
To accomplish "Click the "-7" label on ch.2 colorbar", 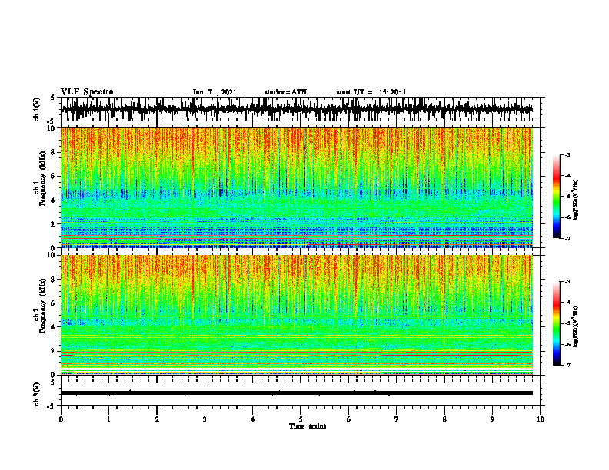I will (567, 365).
